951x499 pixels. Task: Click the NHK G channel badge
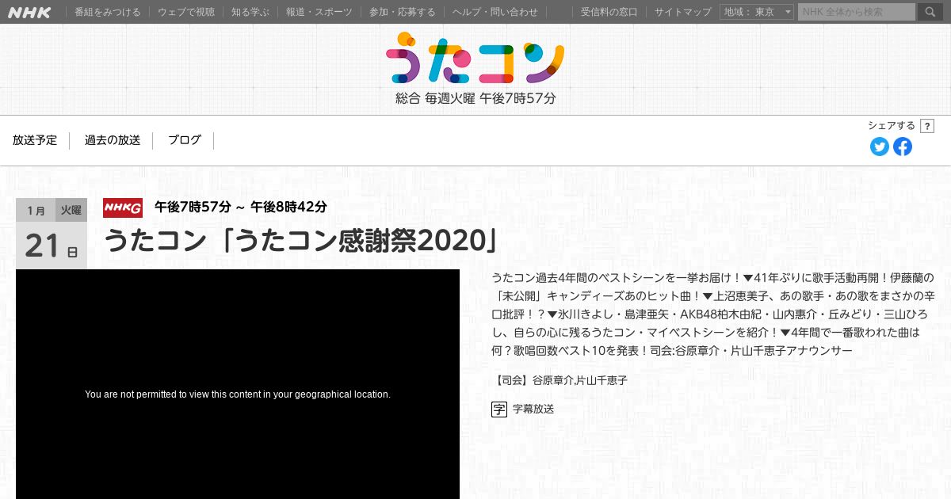(123, 208)
